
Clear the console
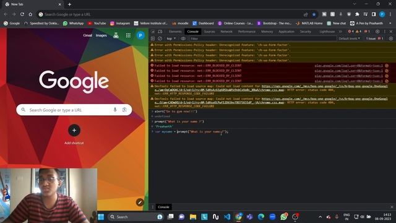[x=160, y=38]
